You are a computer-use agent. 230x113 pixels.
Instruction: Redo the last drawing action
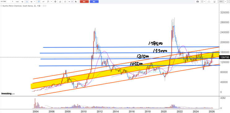[72, 2]
